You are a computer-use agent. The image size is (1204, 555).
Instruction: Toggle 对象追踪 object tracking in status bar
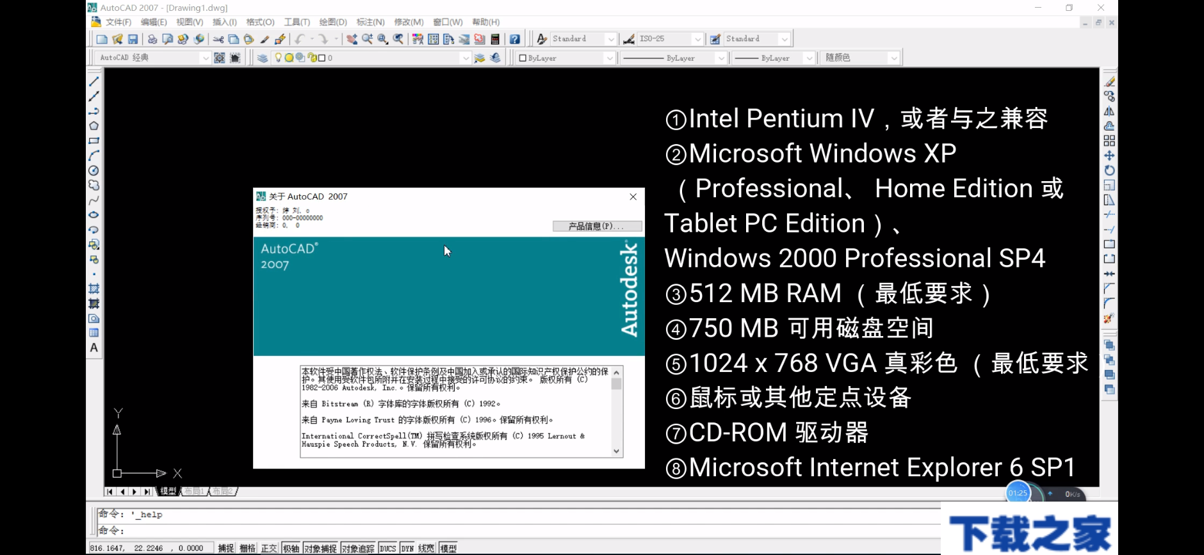click(358, 548)
